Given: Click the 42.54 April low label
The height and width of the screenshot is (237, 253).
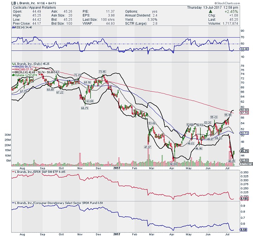Looking at the screenshot, I should 173,164.
